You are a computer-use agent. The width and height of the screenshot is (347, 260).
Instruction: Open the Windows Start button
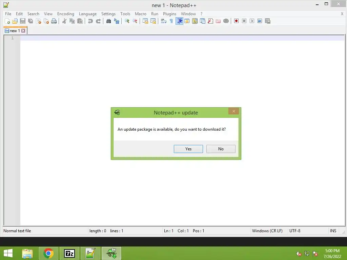point(8,253)
